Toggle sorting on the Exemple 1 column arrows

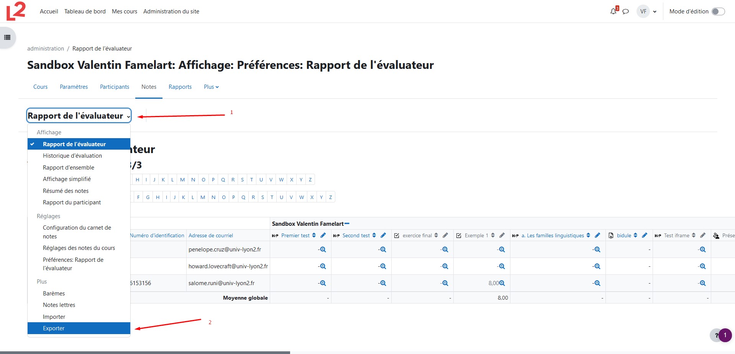[493, 235]
